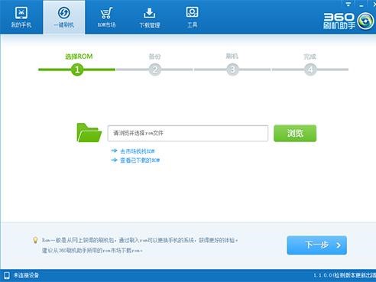376x282 pixels.
Task: Click the green folder icon
Action: click(x=89, y=133)
